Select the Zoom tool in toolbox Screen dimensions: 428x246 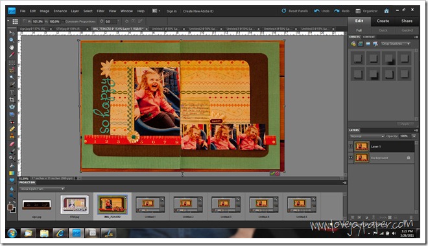(12, 40)
